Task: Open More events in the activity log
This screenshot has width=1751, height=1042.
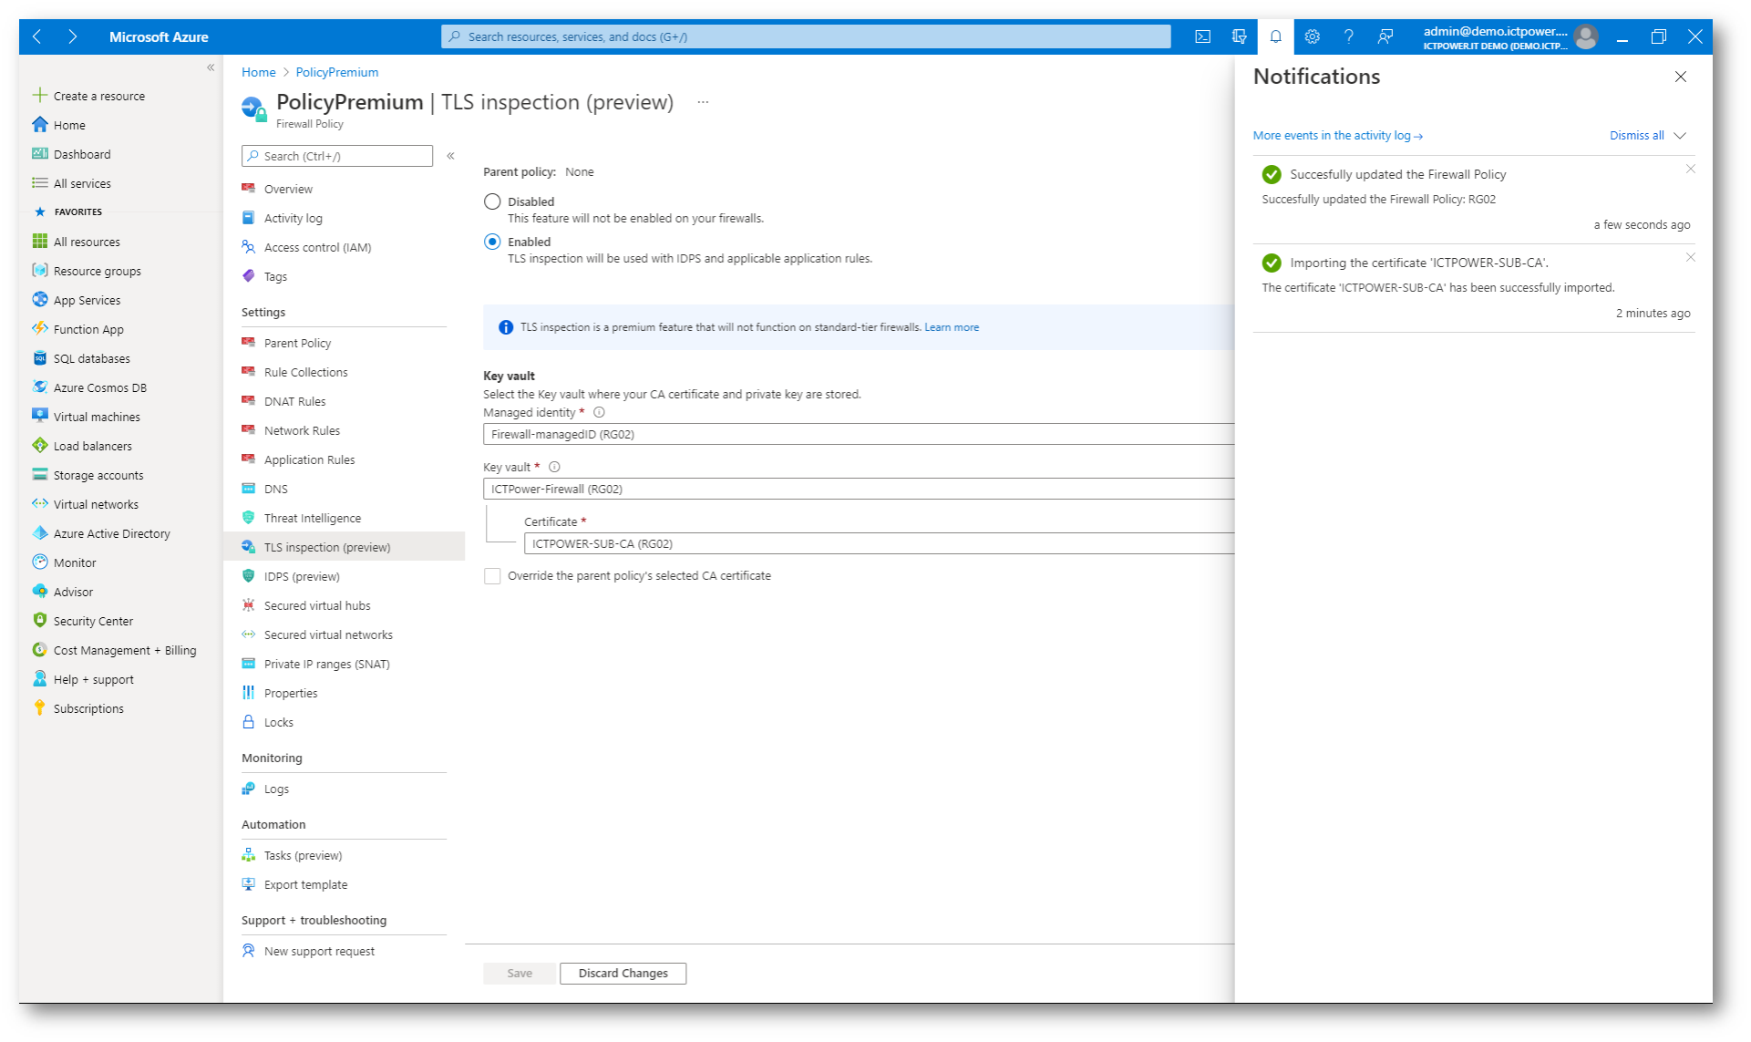Action: point(1337,136)
